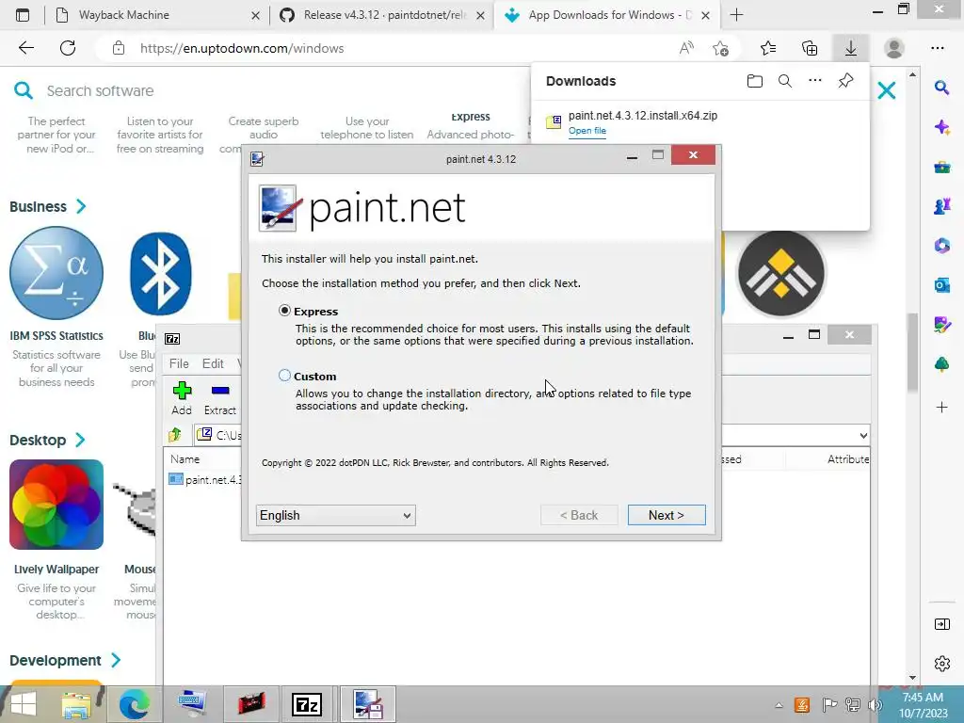Toggle the Downloads toolbar button
The height and width of the screenshot is (723, 964).
tap(851, 48)
